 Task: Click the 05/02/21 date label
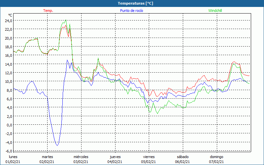click(149, 162)
